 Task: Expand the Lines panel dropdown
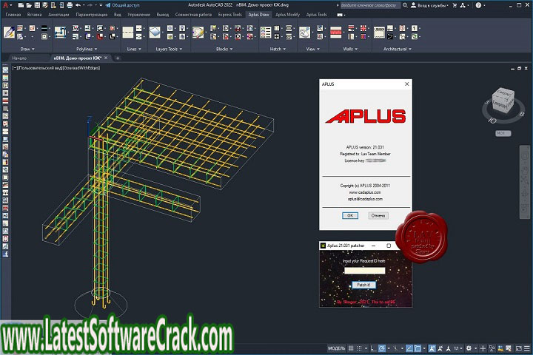(x=134, y=50)
